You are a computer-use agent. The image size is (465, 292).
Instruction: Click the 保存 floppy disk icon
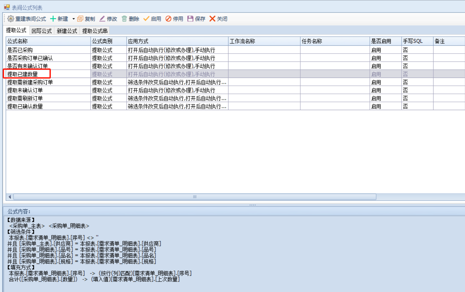point(190,19)
